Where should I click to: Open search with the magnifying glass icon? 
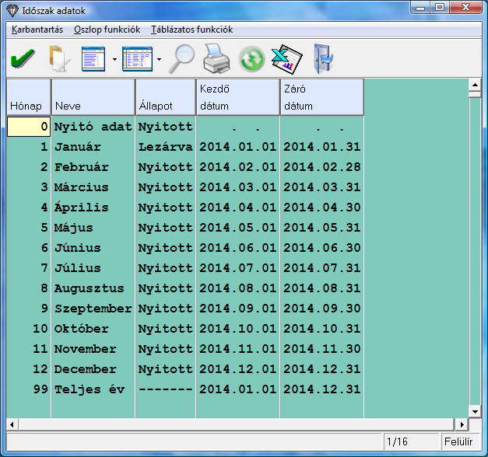pyautogui.click(x=184, y=58)
